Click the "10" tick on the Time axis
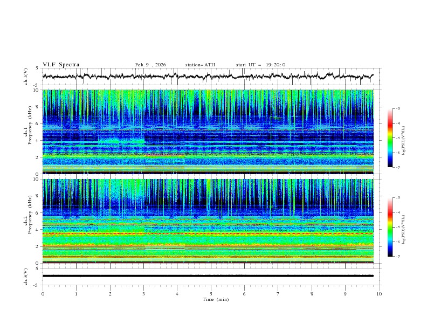 (x=379, y=294)
